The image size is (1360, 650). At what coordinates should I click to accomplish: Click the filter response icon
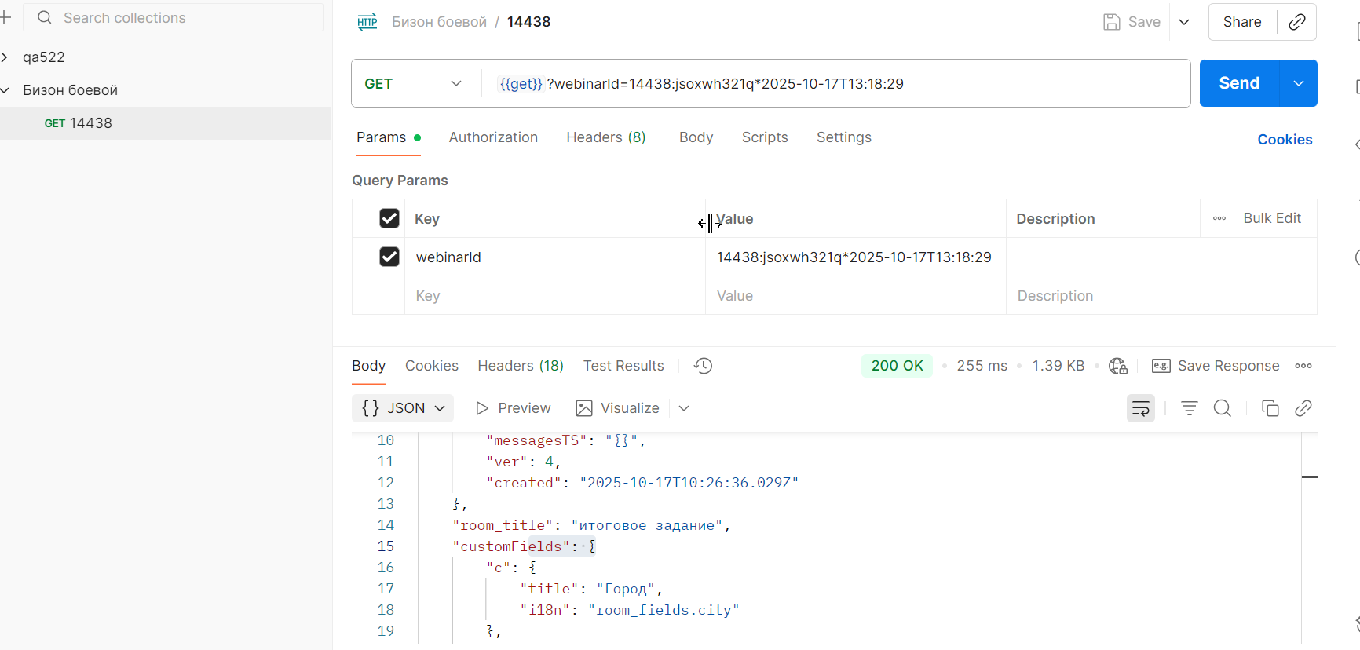[1189, 408]
